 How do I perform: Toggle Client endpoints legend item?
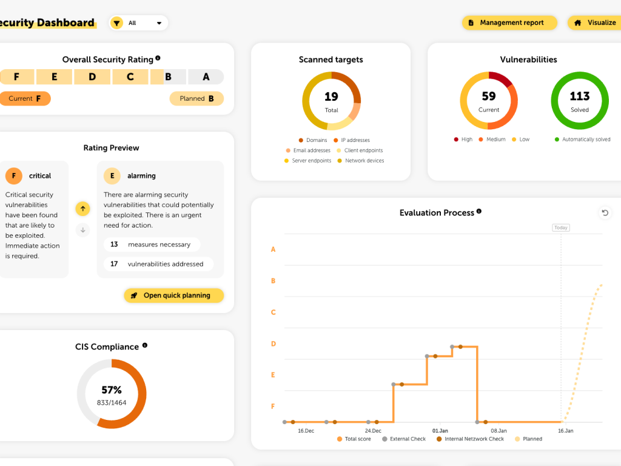360,150
